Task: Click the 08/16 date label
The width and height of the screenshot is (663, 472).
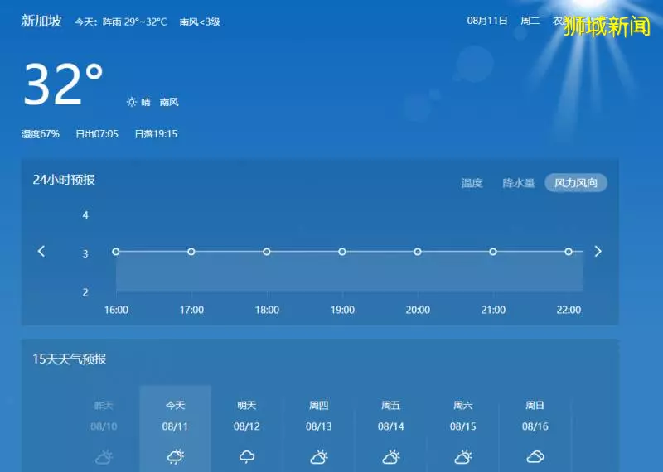Action: [x=535, y=426]
